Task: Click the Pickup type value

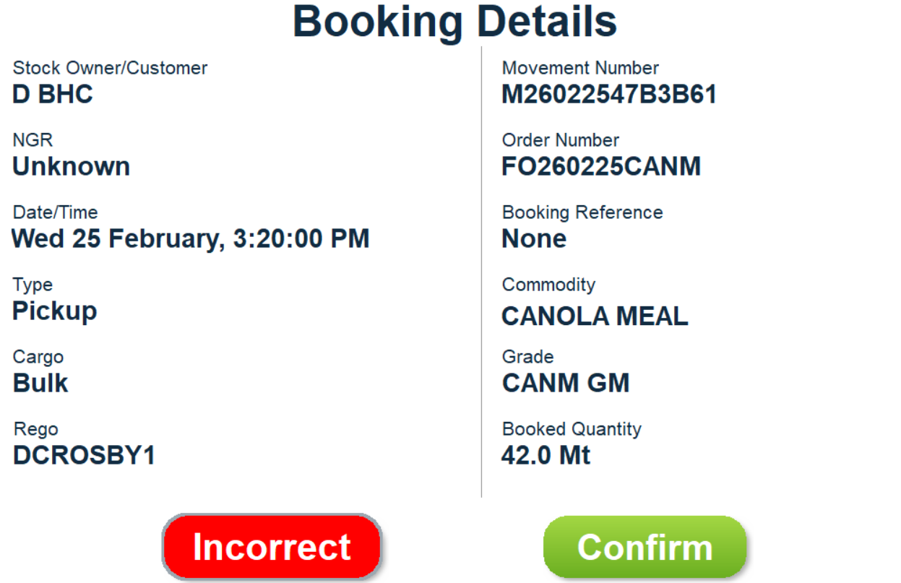Action: [55, 311]
